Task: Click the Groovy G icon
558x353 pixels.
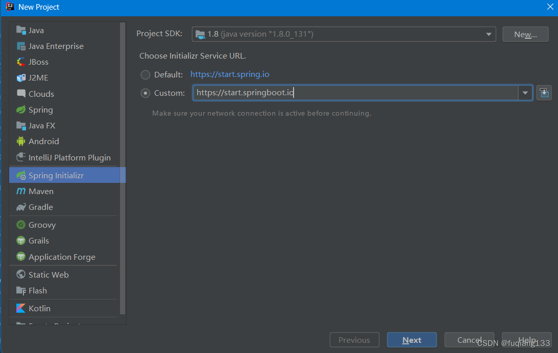Action: click(21, 225)
